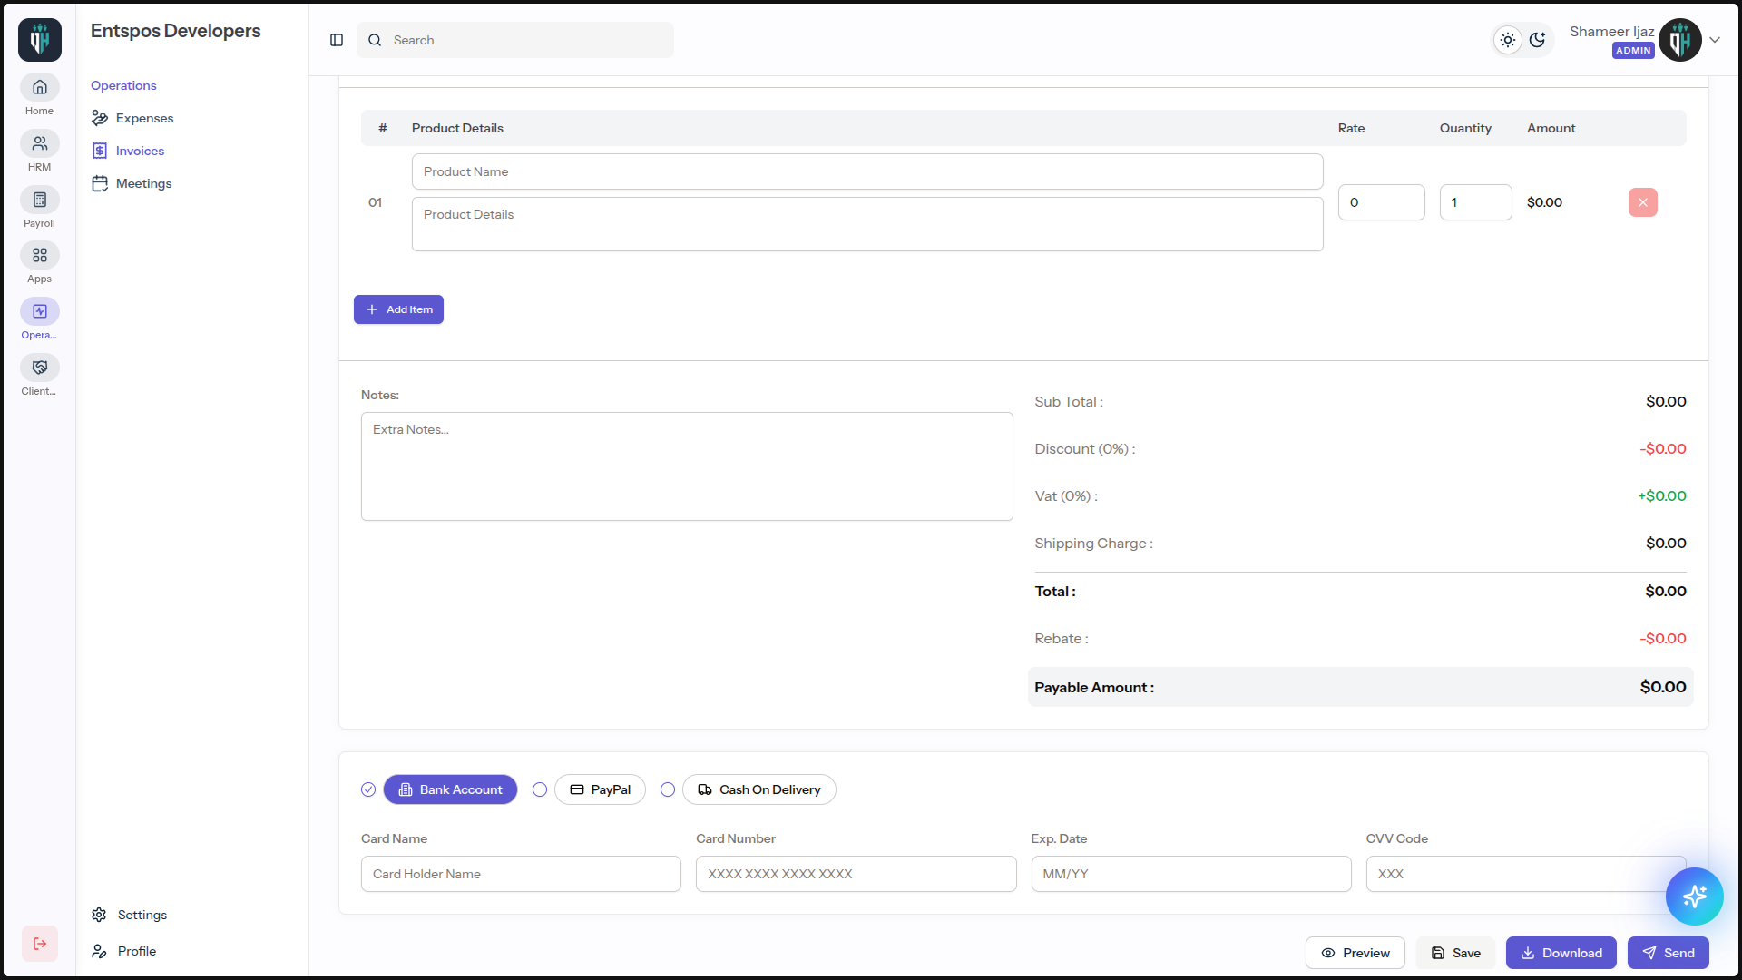Viewport: 1742px width, 980px height.
Task: Select the PayPal radio button
Action: [x=540, y=789]
